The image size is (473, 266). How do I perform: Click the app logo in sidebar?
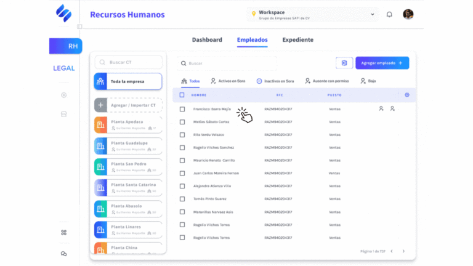(x=63, y=13)
